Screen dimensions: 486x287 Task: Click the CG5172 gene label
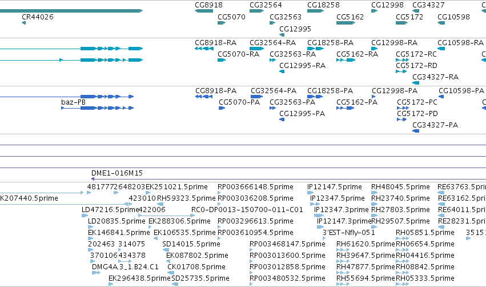409,17
